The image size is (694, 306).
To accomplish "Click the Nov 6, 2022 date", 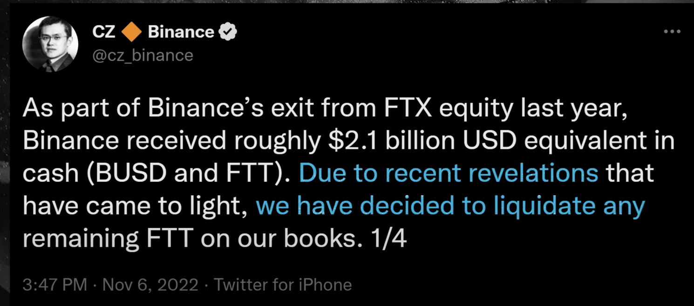I will point(150,285).
